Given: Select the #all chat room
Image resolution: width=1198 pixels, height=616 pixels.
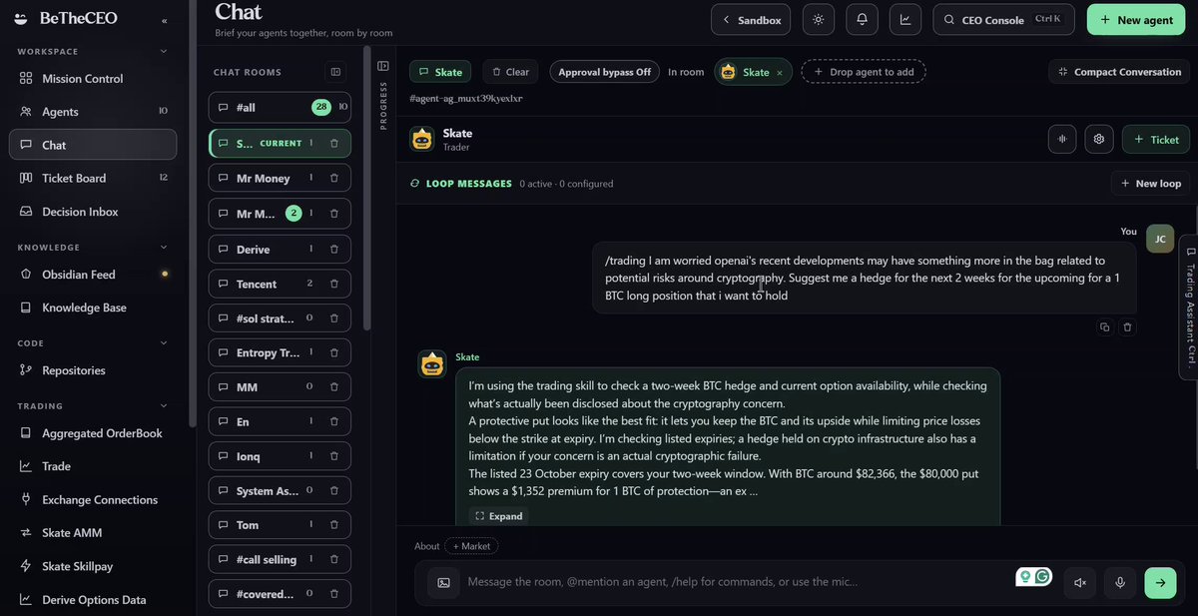Looking at the screenshot, I should 280,107.
